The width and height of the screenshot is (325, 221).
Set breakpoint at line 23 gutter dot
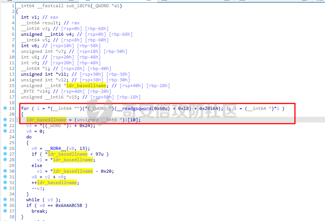click(3, 131)
